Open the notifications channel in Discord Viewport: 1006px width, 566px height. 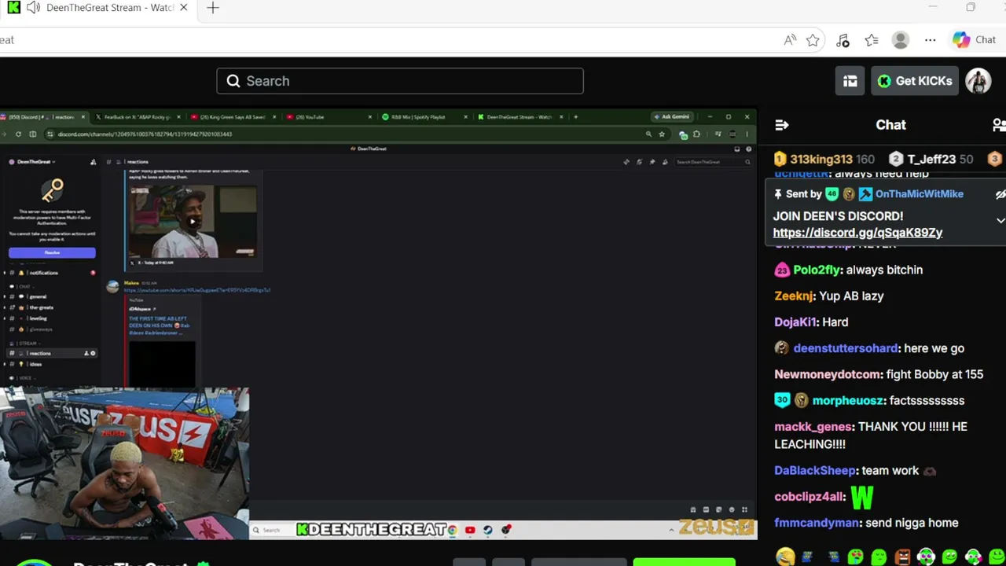52,273
